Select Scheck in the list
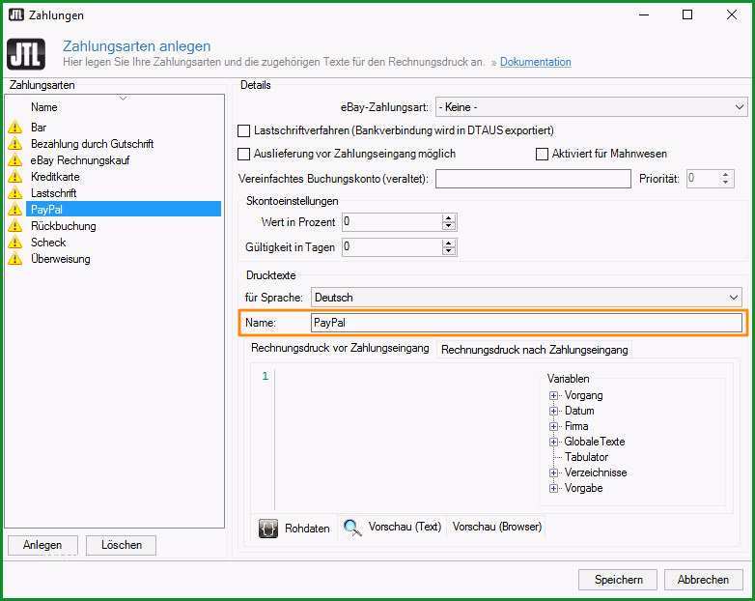755x601 pixels. point(48,242)
